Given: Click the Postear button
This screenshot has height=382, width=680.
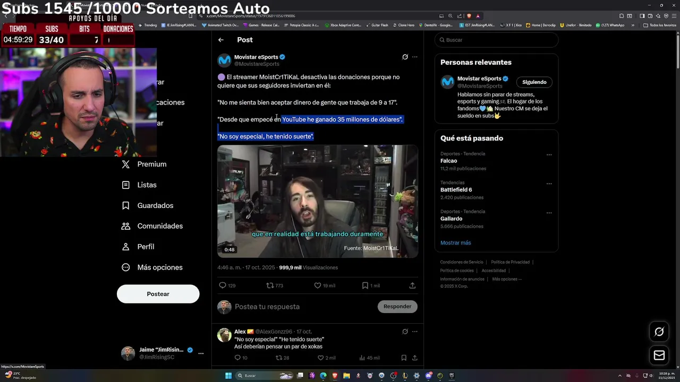Looking at the screenshot, I should point(158,294).
